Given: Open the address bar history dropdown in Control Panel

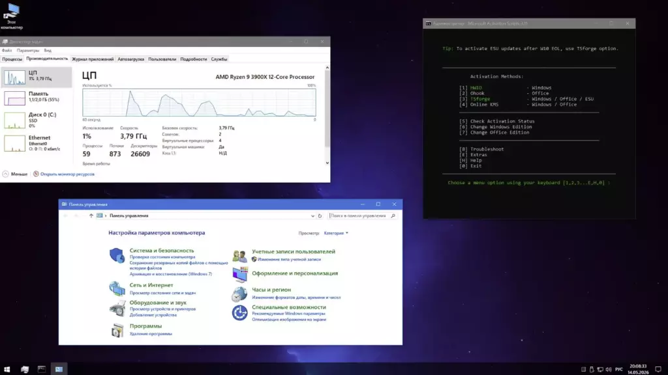Looking at the screenshot, I should click(312, 216).
